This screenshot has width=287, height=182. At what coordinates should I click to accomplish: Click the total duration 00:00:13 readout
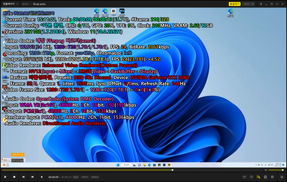click(66, 177)
